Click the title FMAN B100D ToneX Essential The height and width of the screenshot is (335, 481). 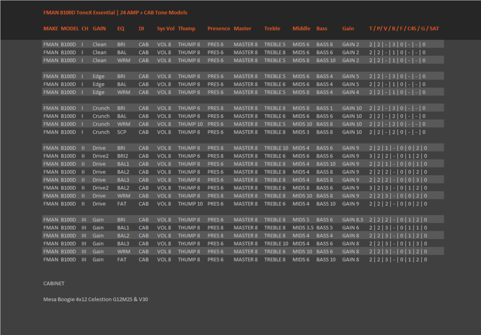(79, 13)
